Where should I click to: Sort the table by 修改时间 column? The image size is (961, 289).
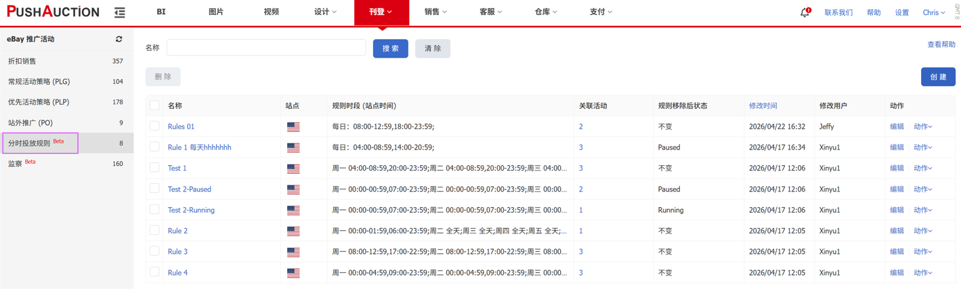point(763,106)
